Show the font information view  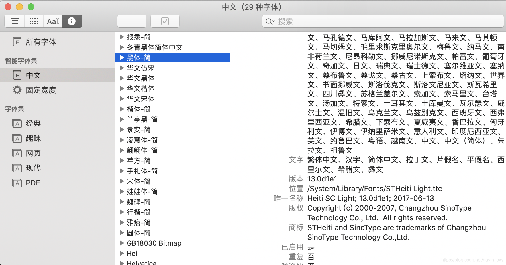72,21
